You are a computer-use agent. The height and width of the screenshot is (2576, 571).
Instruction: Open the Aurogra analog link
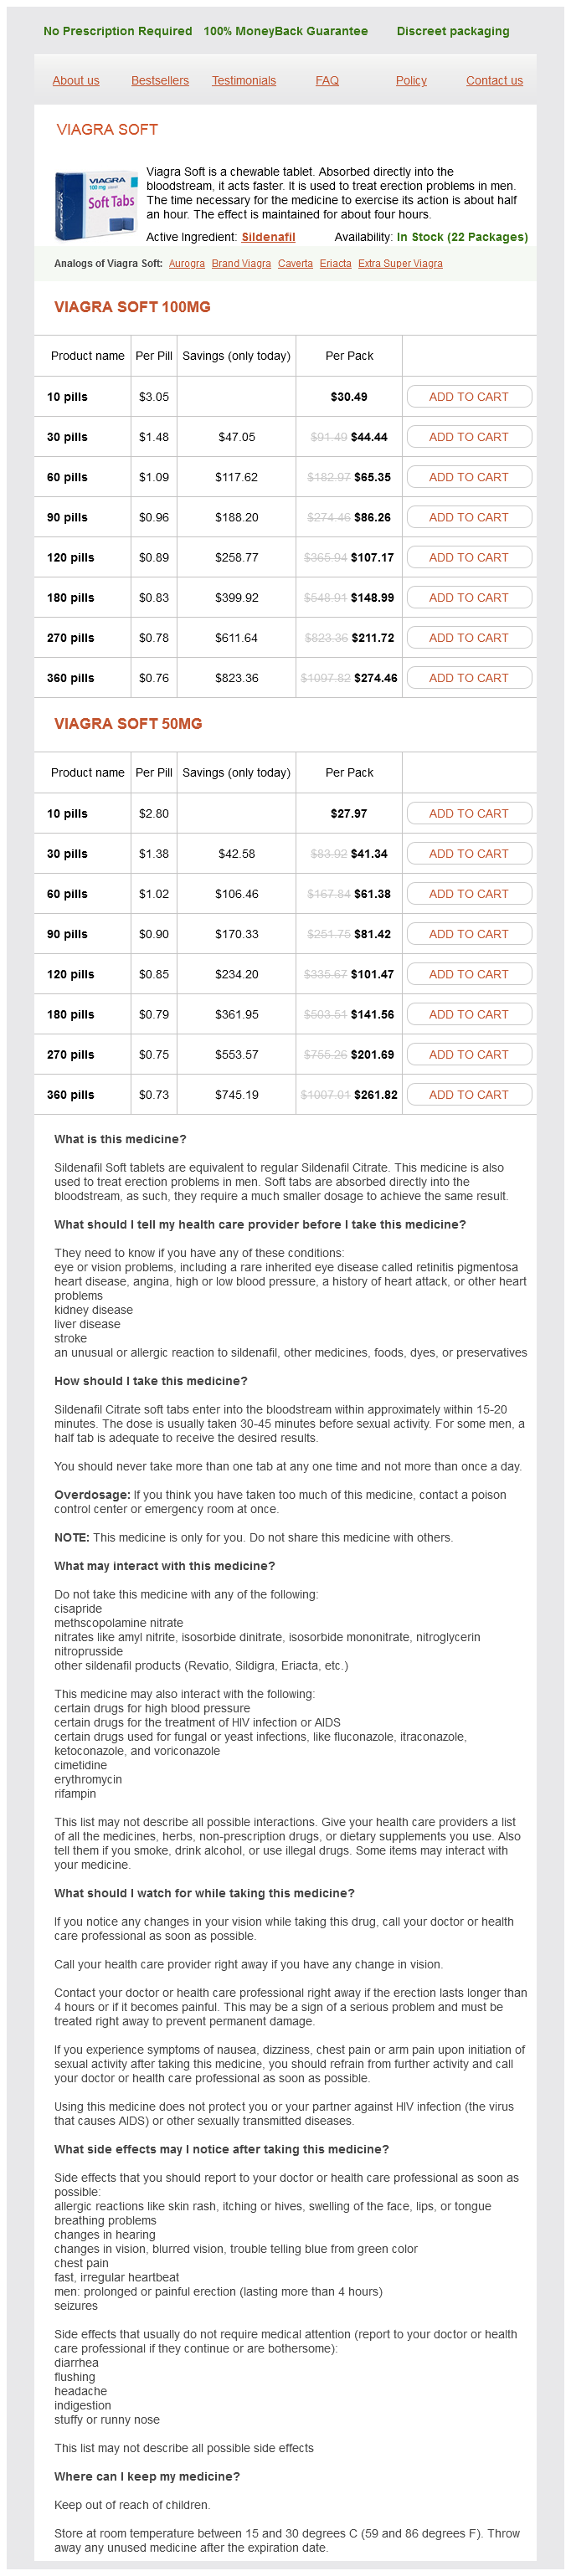186,264
